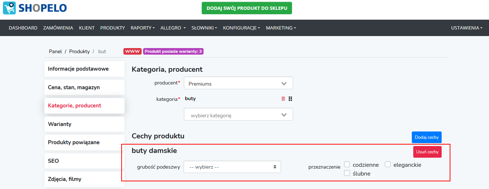Viewport: 489px width, 189px height.
Task: Switch to the Warianty section tab
Action: [x=84, y=124]
